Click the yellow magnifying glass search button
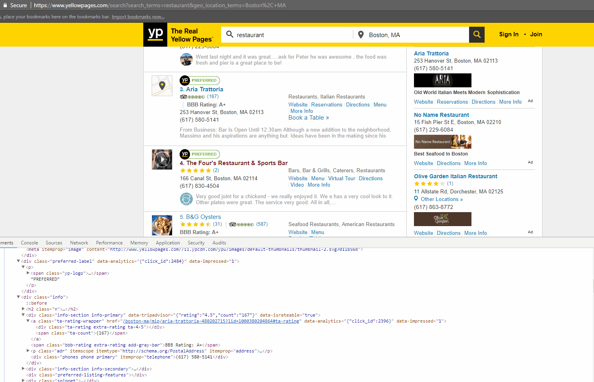Image resolution: width=594 pixels, height=382 pixels. [x=477, y=35]
